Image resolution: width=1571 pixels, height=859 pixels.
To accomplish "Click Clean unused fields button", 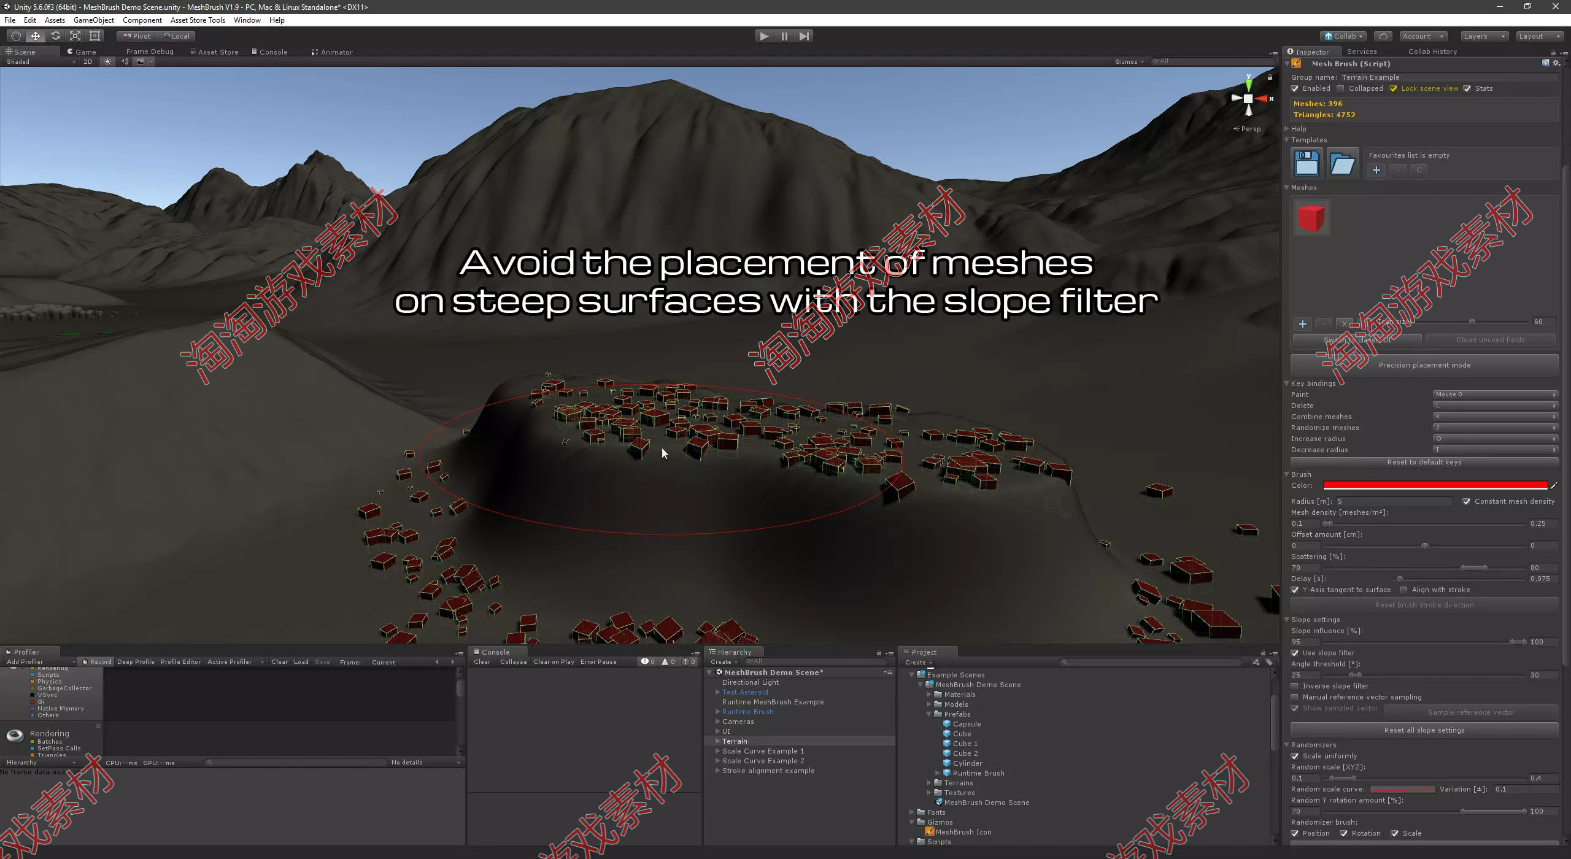I will [1490, 340].
